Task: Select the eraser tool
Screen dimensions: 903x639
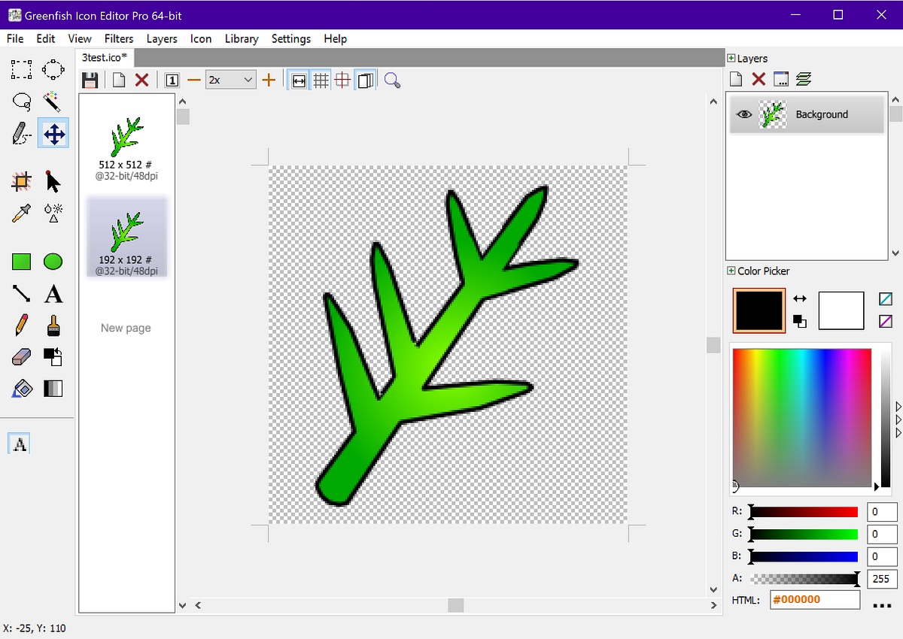Action: (x=21, y=356)
